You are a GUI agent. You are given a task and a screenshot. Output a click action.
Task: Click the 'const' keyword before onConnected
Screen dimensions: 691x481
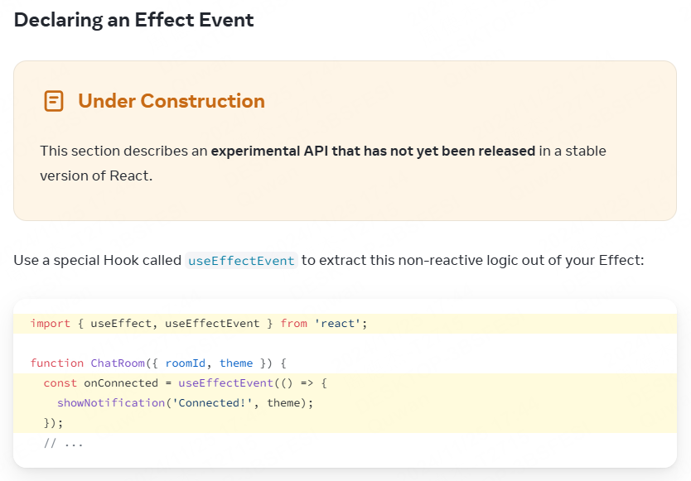point(60,383)
